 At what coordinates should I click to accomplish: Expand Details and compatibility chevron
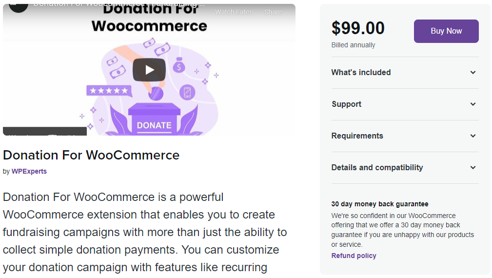473,168
